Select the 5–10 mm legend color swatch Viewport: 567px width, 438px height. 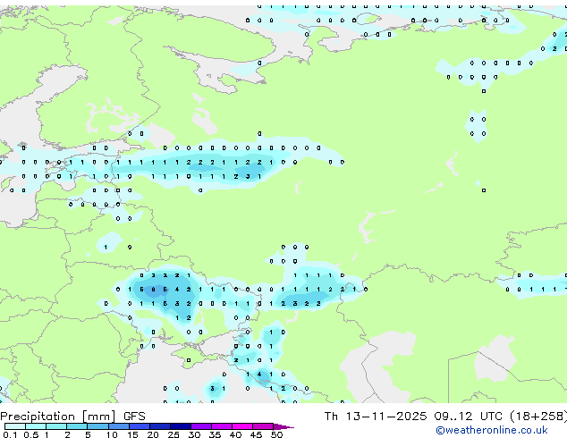[x=97, y=426]
